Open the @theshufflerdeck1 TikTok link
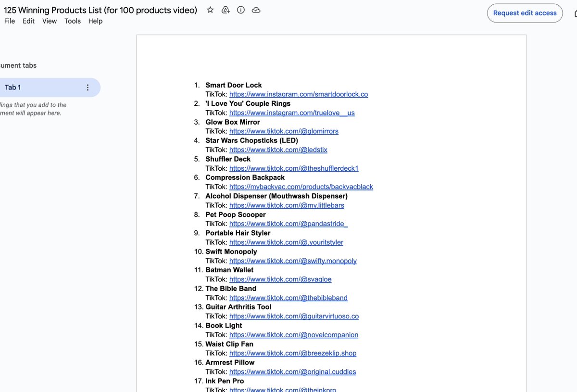This screenshot has width=577, height=392. pyautogui.click(x=294, y=168)
